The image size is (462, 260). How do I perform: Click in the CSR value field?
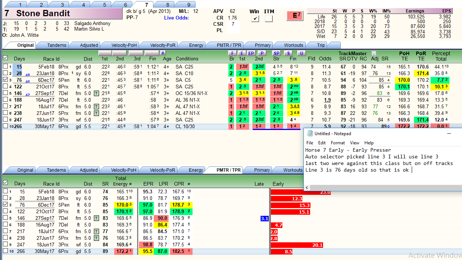(x=233, y=24)
